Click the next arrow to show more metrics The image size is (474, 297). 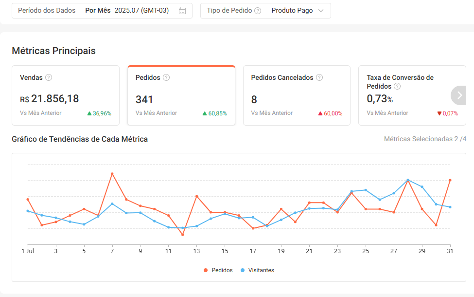[459, 95]
